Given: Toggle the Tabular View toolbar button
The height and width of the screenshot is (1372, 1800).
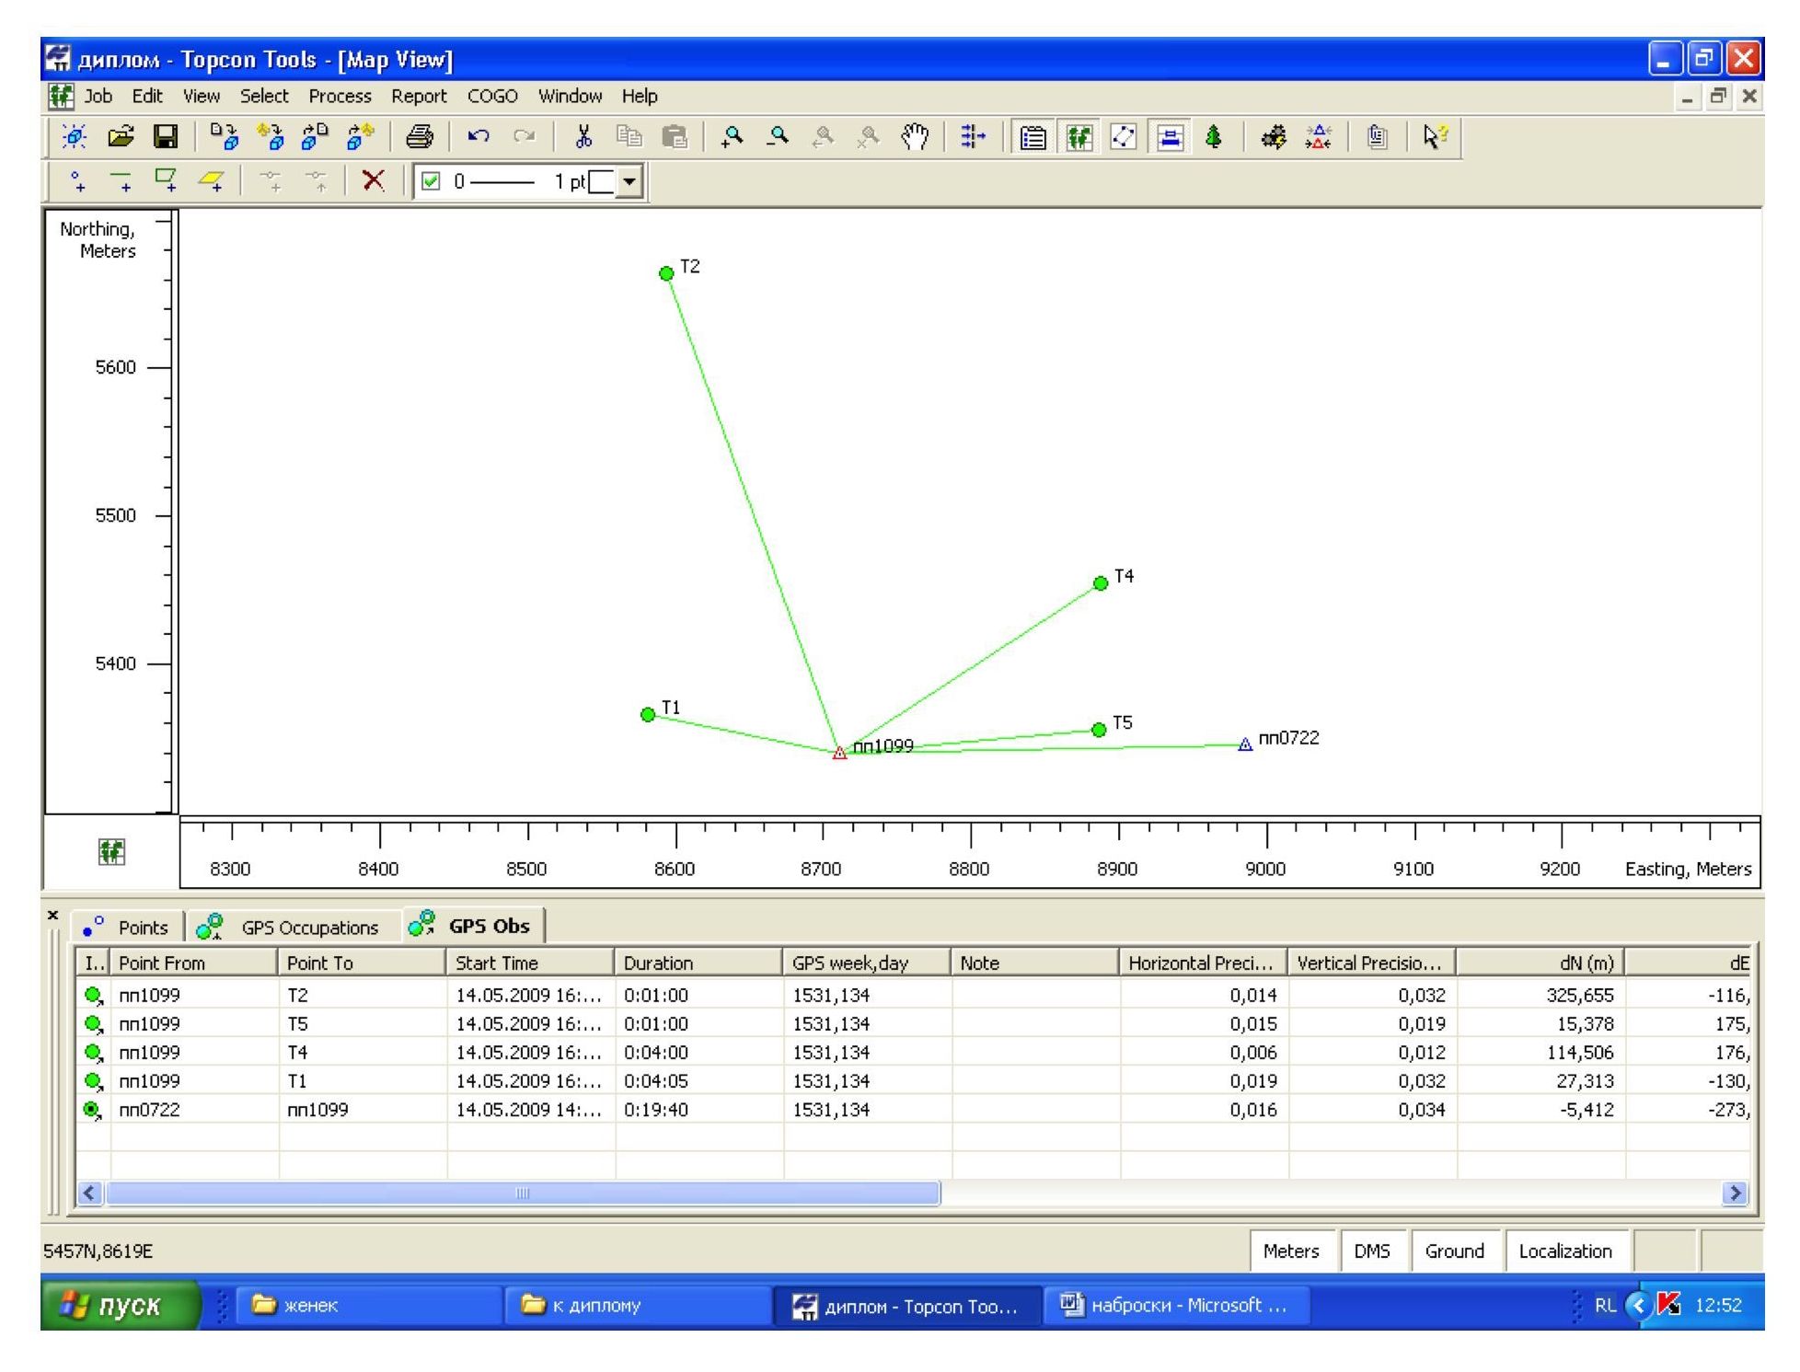Looking at the screenshot, I should click(1033, 138).
